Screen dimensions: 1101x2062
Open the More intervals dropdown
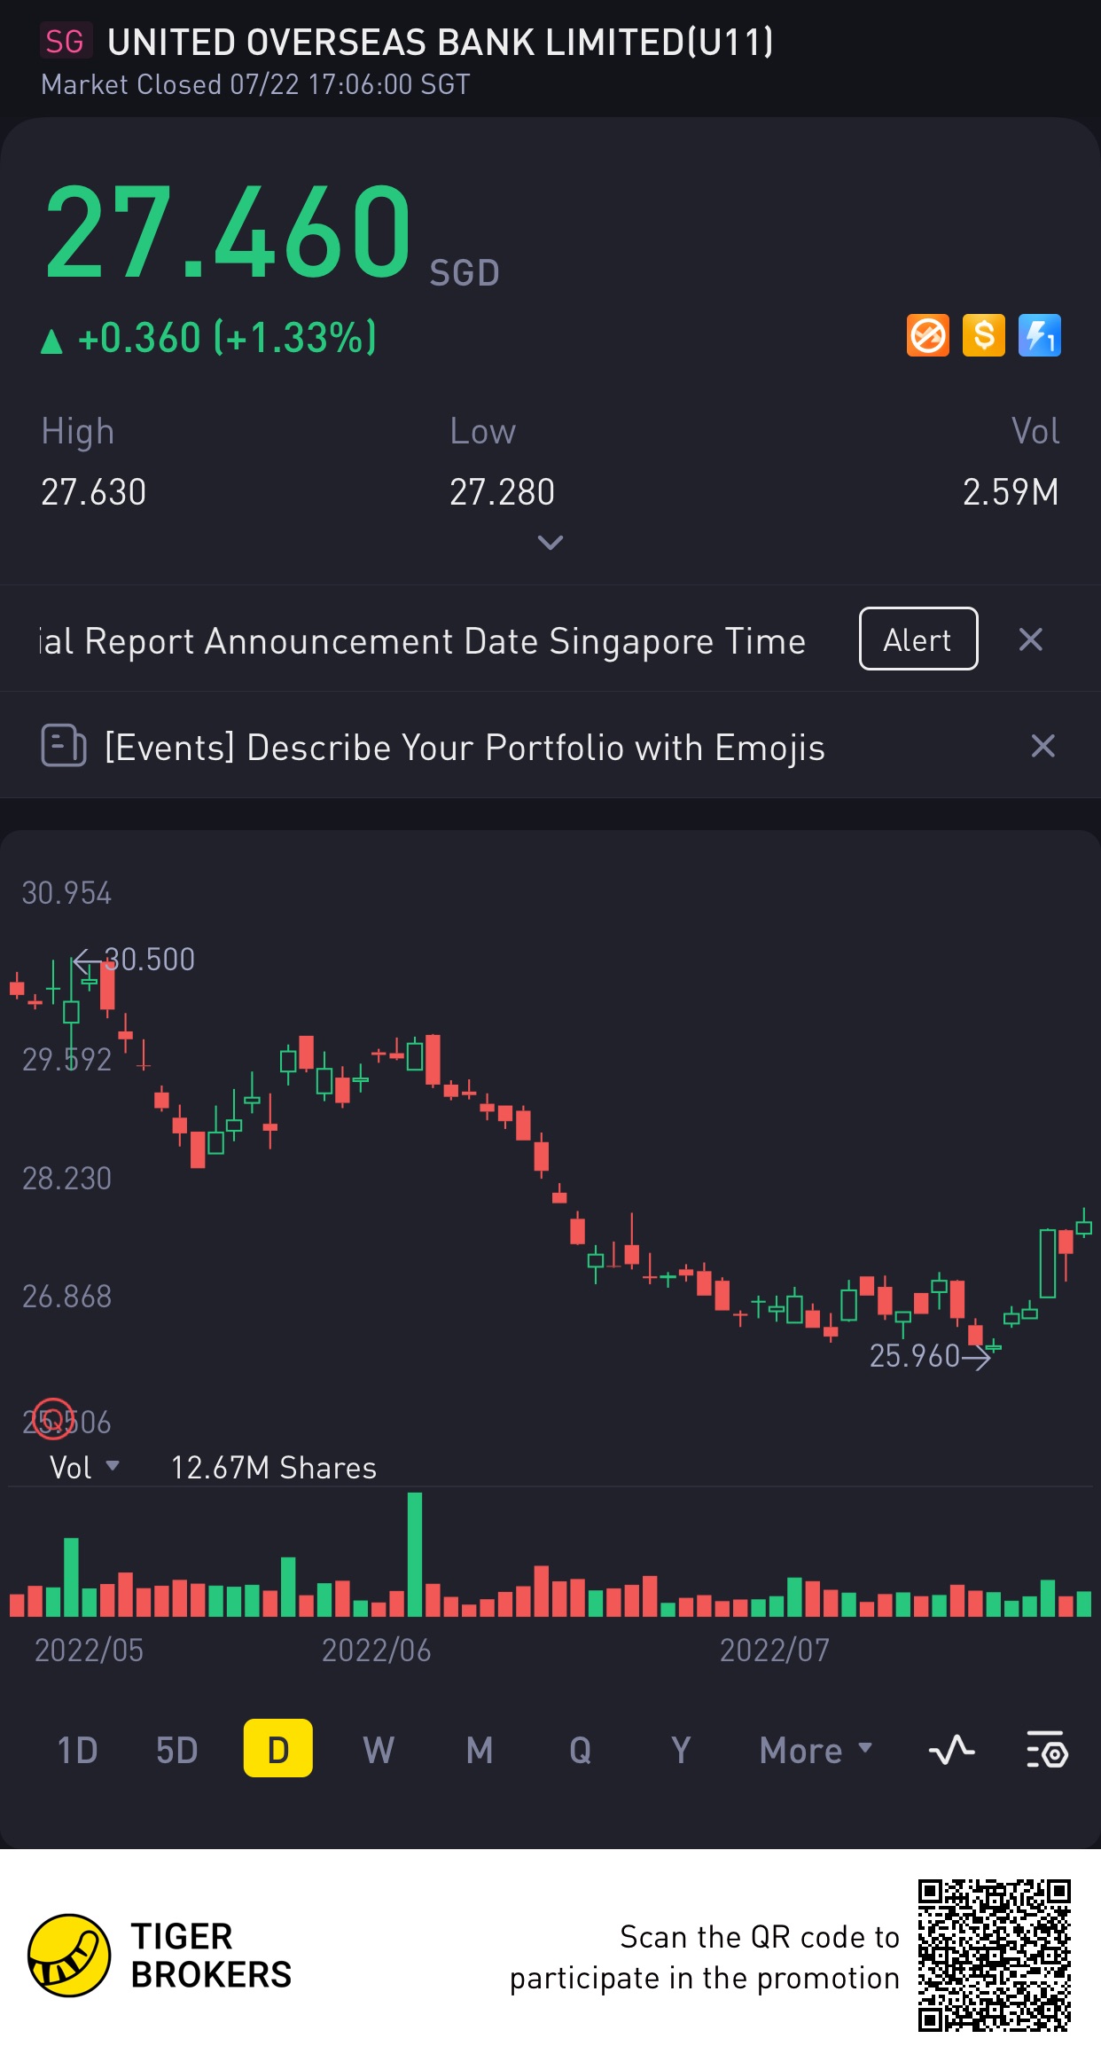[x=816, y=1751]
